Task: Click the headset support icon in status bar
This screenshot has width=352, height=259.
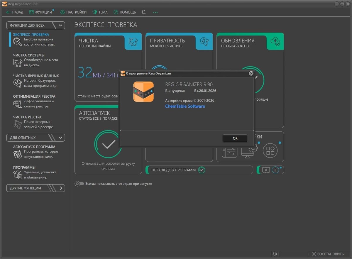Action: 275,254
